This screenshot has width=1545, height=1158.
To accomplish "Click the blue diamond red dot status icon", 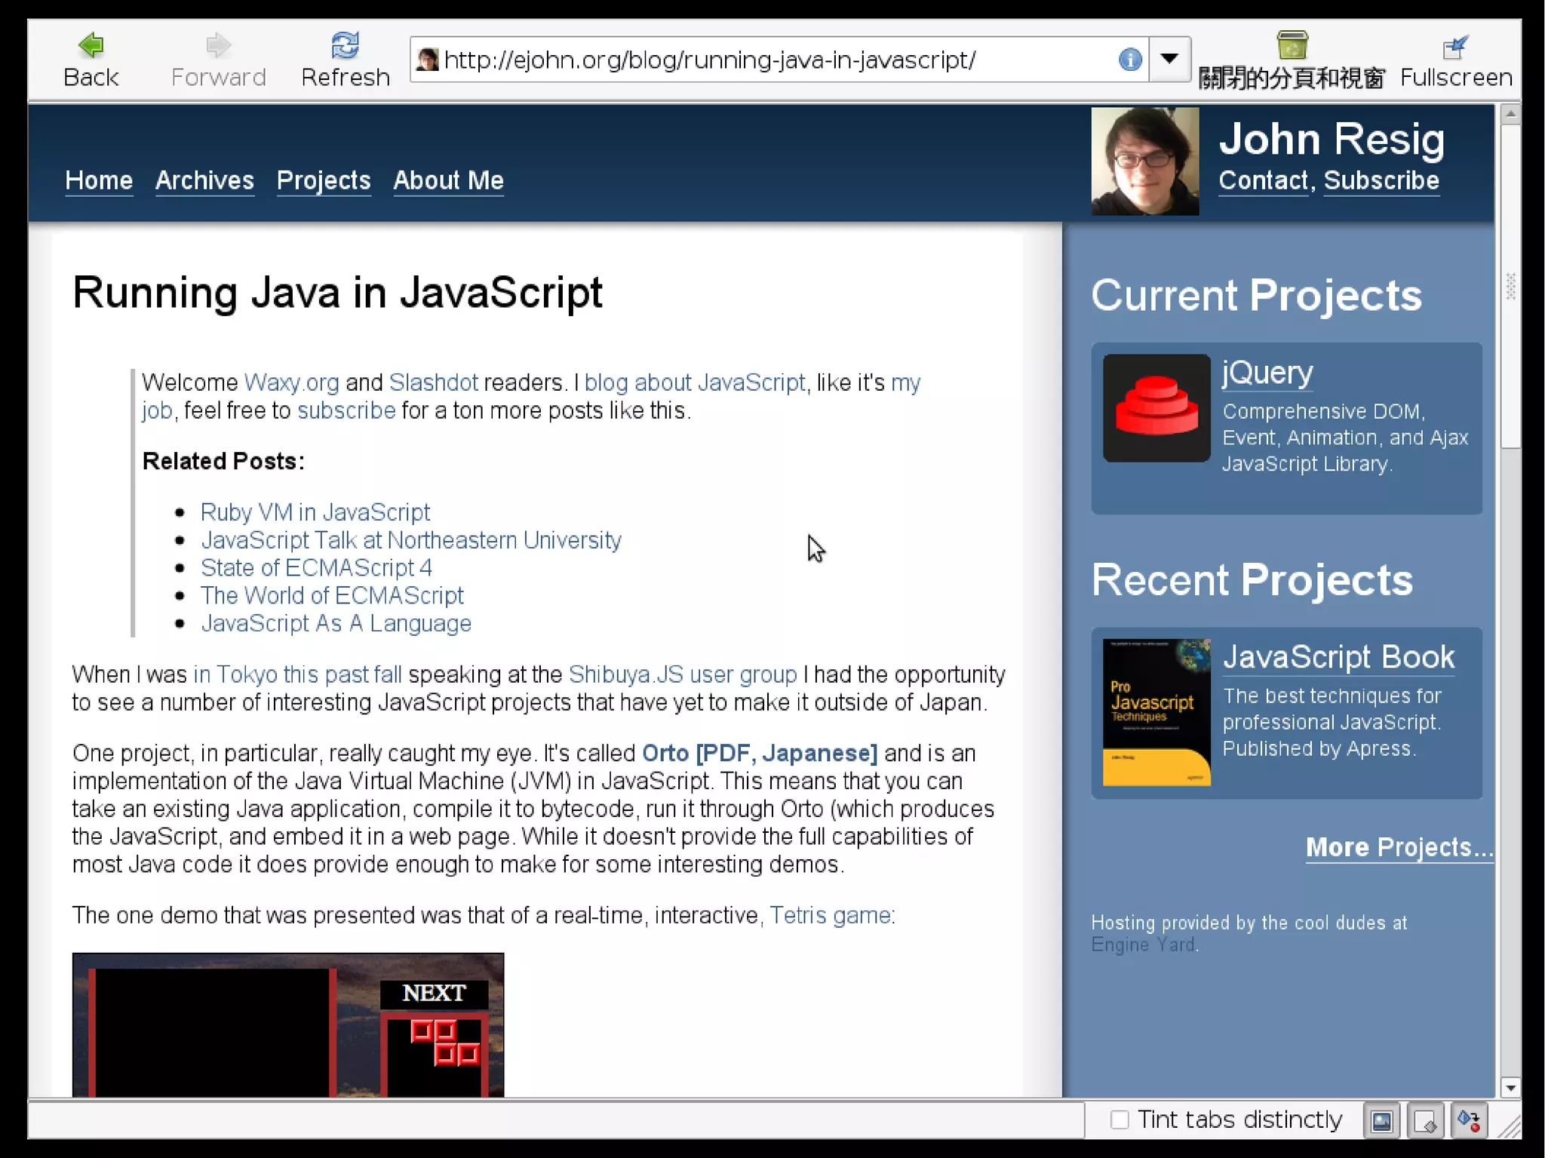I will pos(1468,1121).
